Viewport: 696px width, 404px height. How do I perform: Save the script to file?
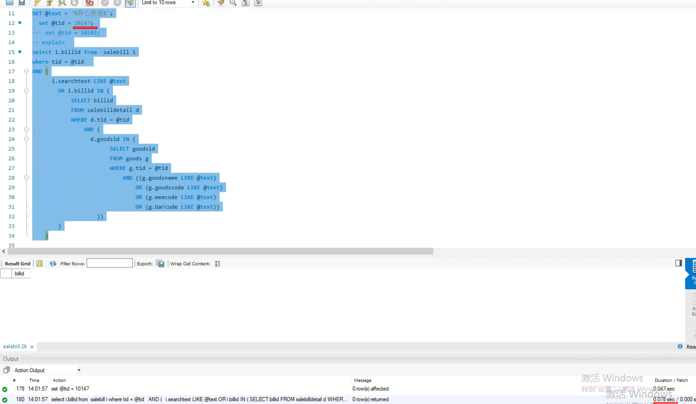(22, 2)
